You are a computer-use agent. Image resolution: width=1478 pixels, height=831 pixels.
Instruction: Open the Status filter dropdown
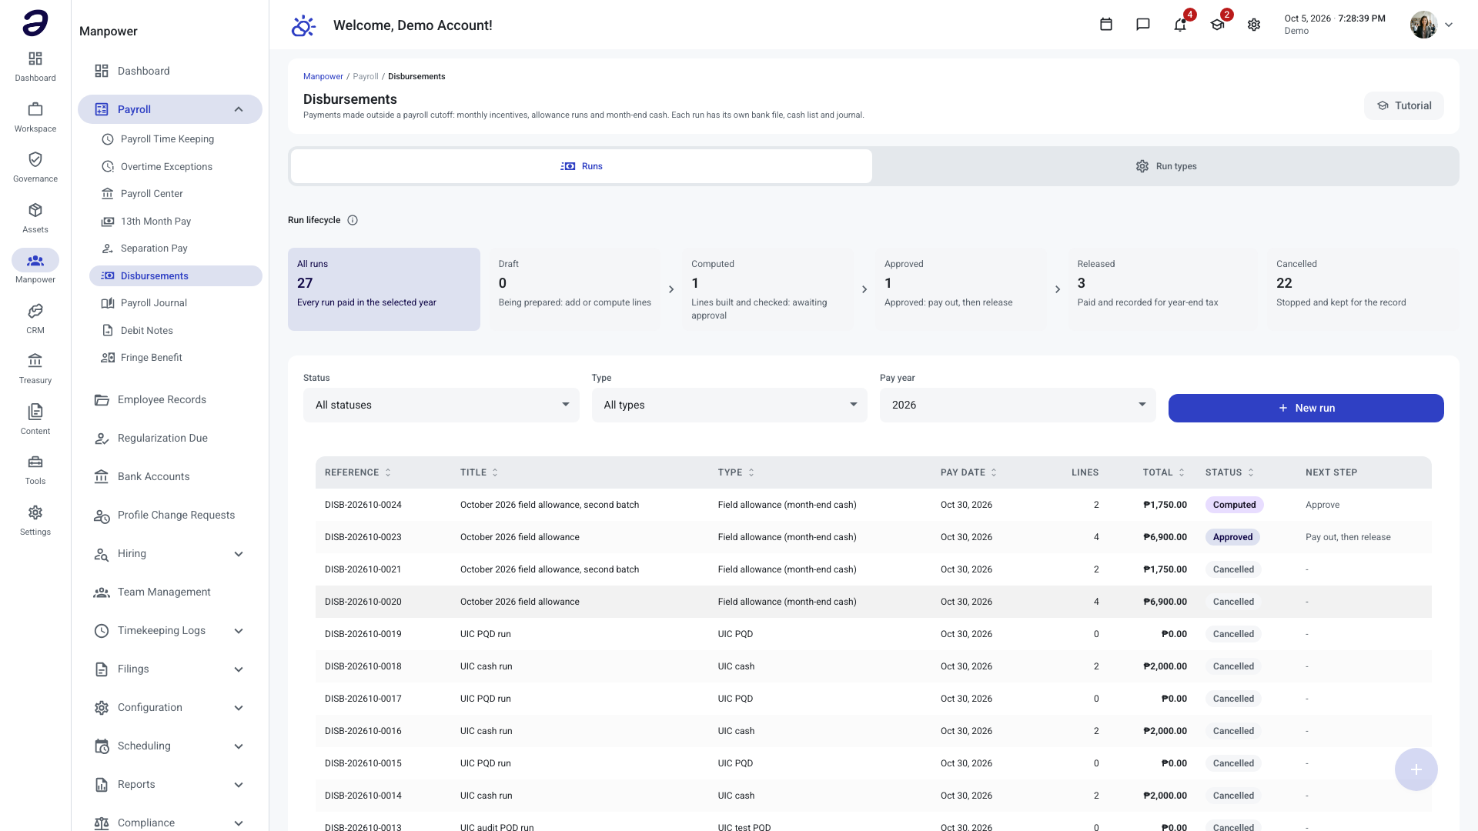pos(441,405)
